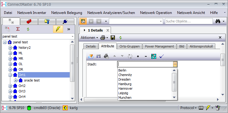Open the plug connector tab icon

pyautogui.click(x=65, y=22)
